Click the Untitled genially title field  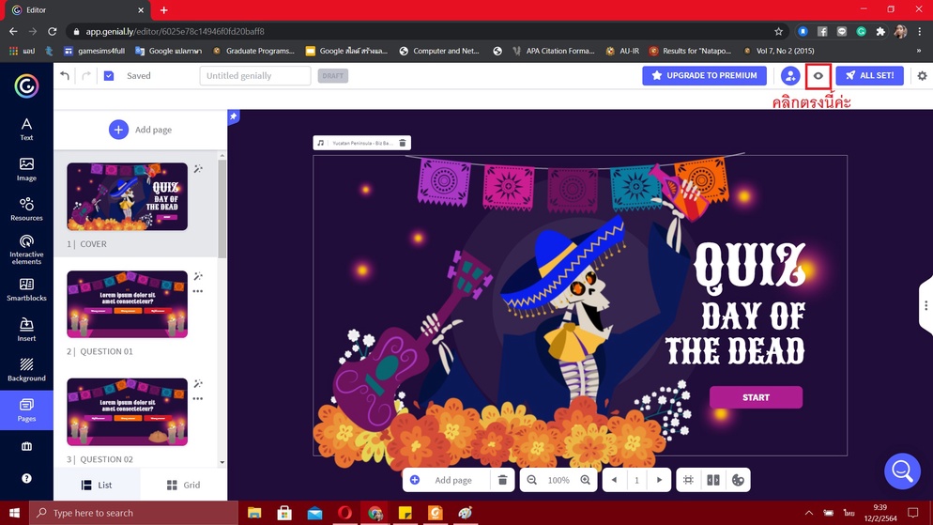[254, 76]
